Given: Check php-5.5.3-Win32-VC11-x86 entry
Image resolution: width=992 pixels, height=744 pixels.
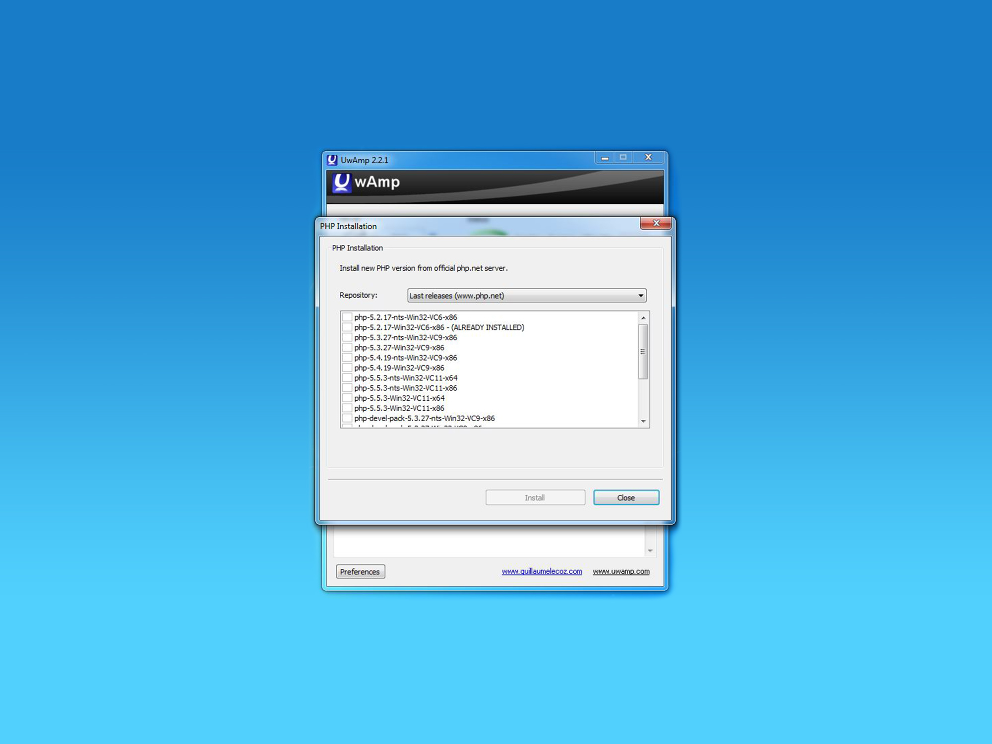Looking at the screenshot, I should coord(347,408).
